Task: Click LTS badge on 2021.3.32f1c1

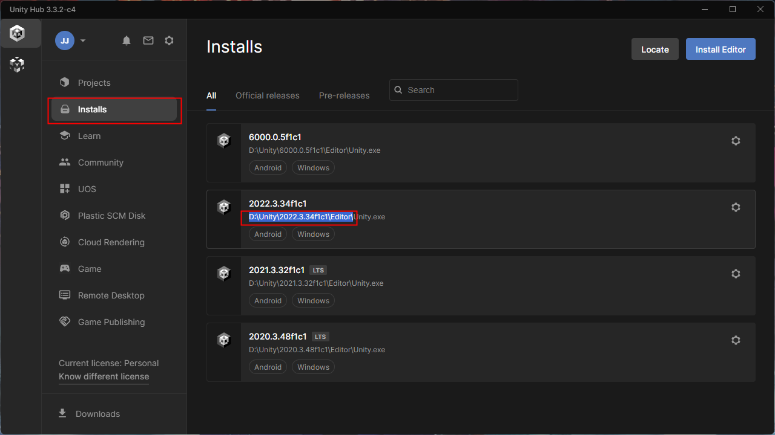Action: coord(318,270)
